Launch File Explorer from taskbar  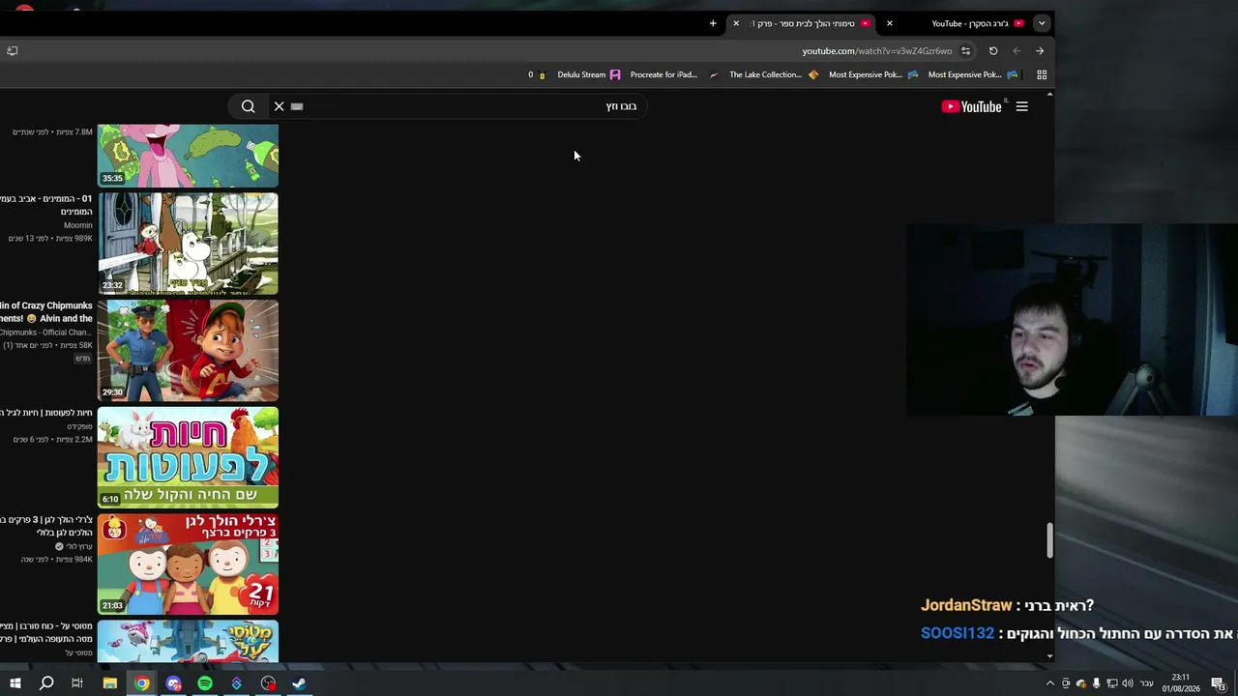(109, 683)
